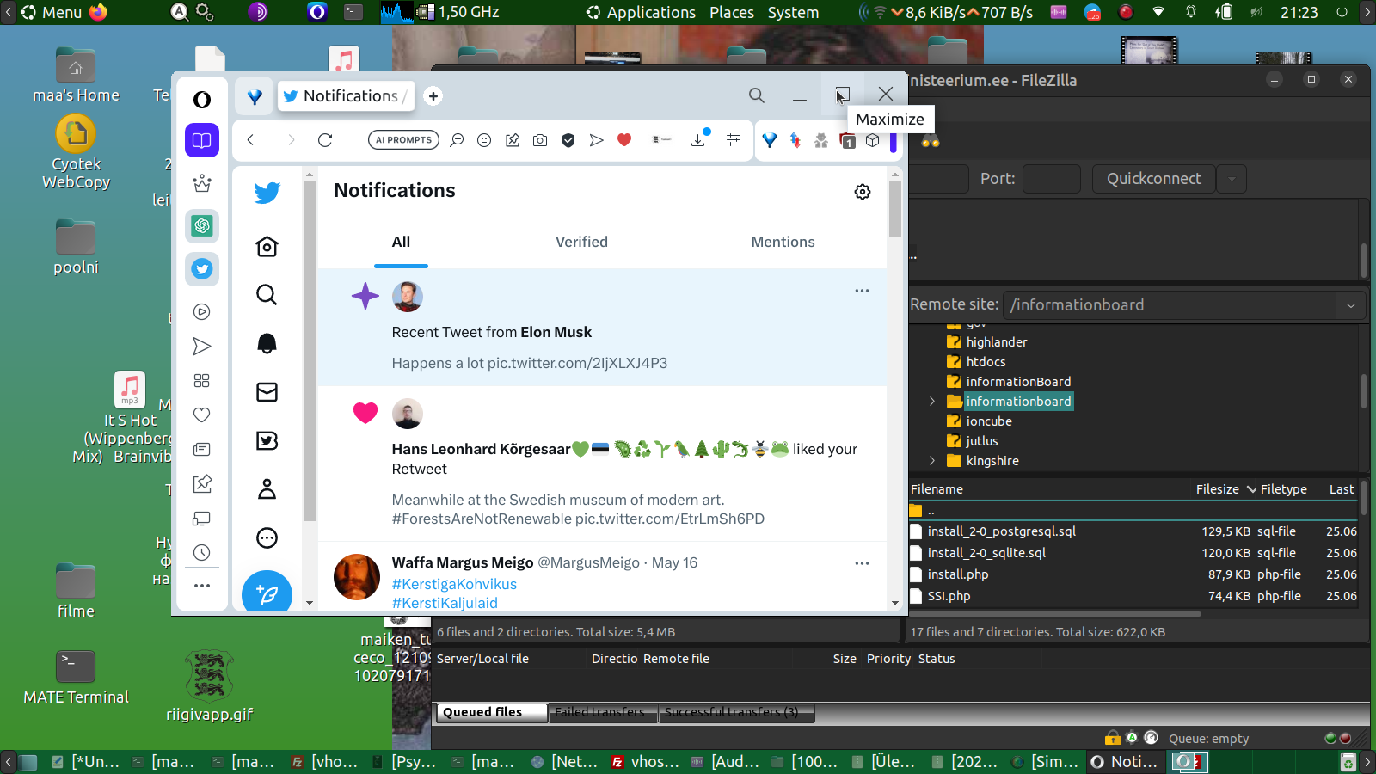Open the #KerstiKaljulaid hashtag link

445,603
